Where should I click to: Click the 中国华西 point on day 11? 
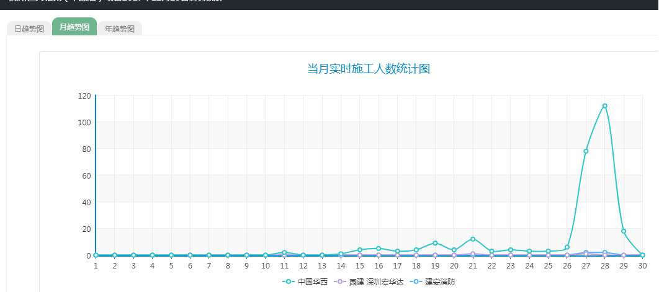point(284,252)
